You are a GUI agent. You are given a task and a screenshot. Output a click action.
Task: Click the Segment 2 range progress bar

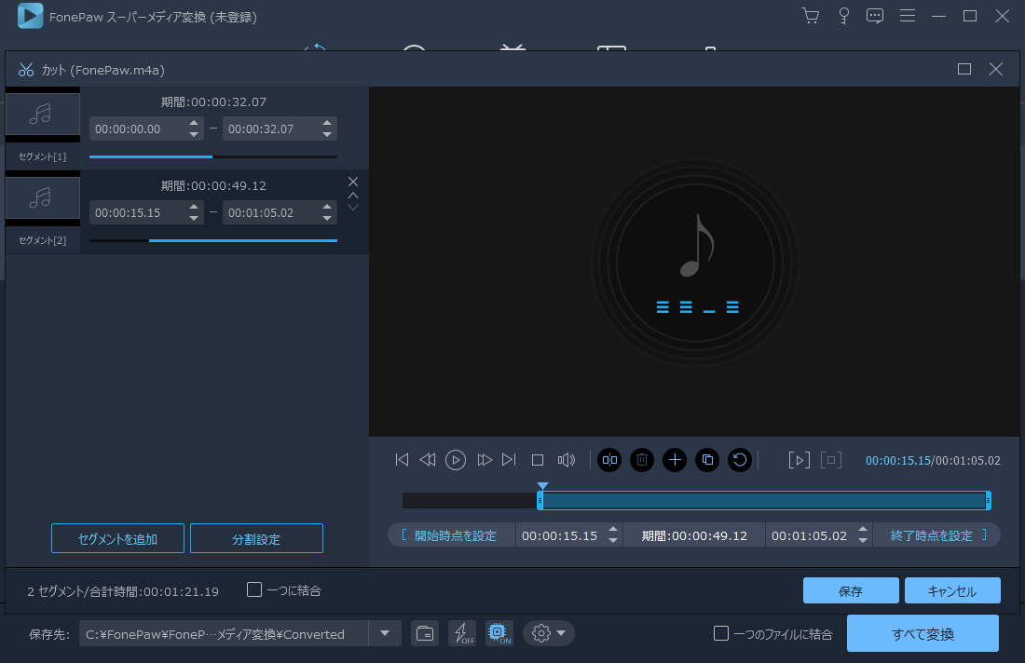(x=213, y=240)
